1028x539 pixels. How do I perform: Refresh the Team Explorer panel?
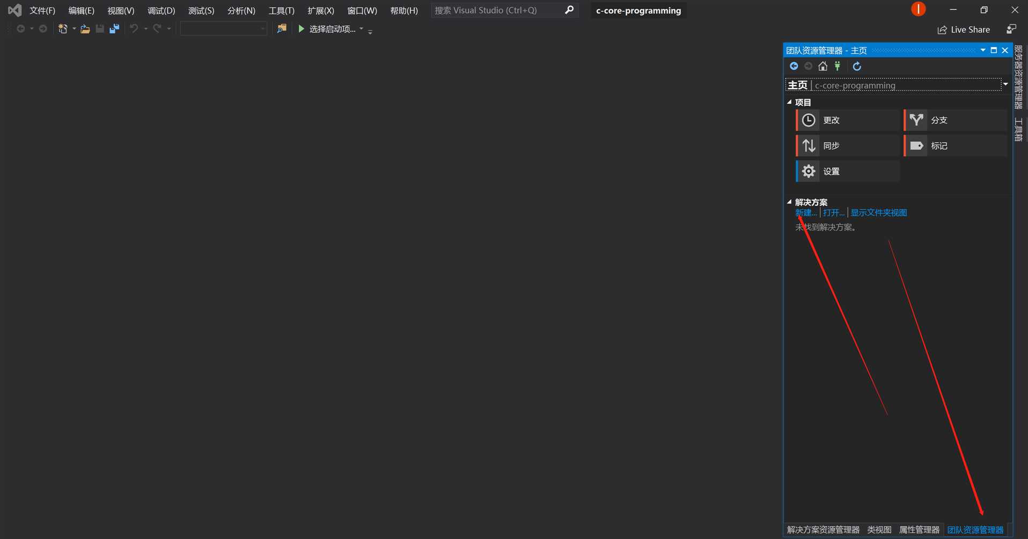pos(857,66)
